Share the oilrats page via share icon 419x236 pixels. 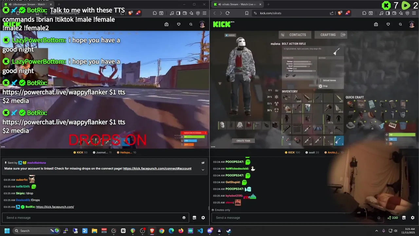[x=332, y=13]
